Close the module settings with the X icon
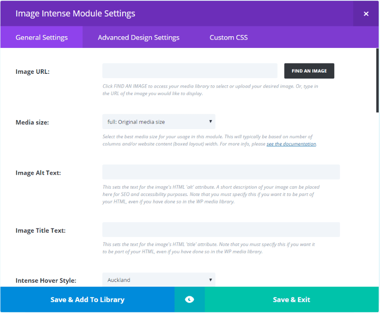The image size is (380, 313). (x=366, y=14)
